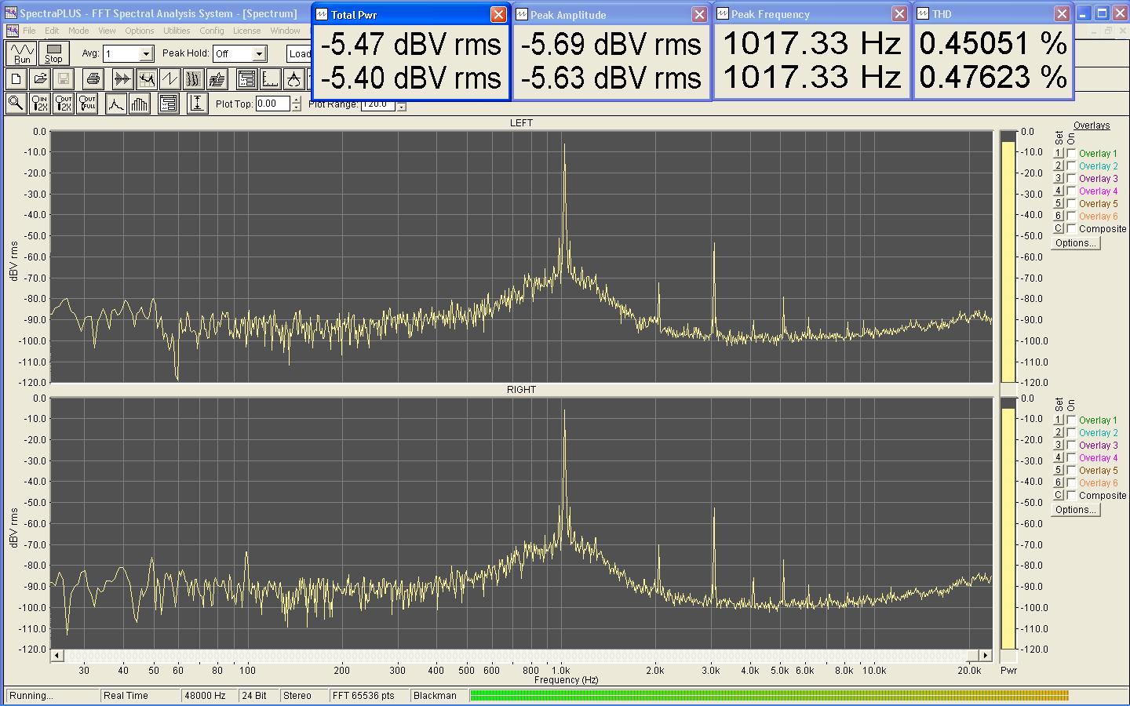1130x706 pixels.
Task: Click the right arrow of horizontal scrollbar
Action: click(x=985, y=655)
